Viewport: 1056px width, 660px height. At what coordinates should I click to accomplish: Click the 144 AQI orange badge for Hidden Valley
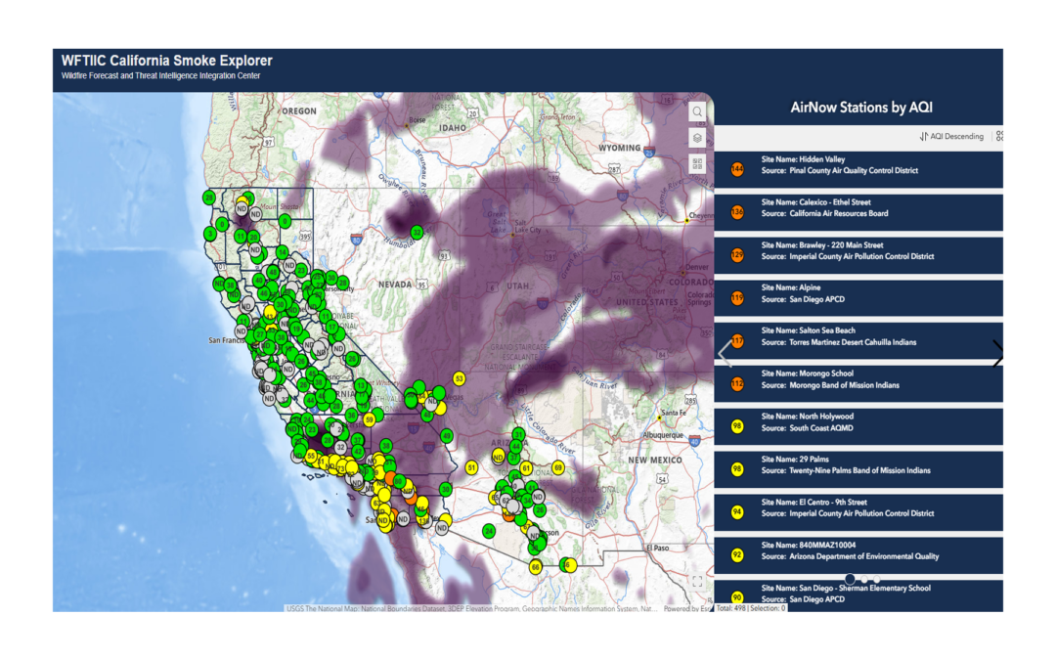(x=737, y=169)
